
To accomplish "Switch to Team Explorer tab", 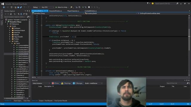I will [x=18, y=101].
